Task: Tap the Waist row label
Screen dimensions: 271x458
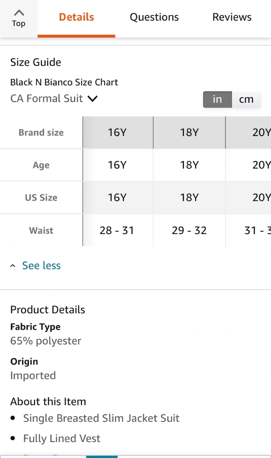Action: (x=41, y=231)
